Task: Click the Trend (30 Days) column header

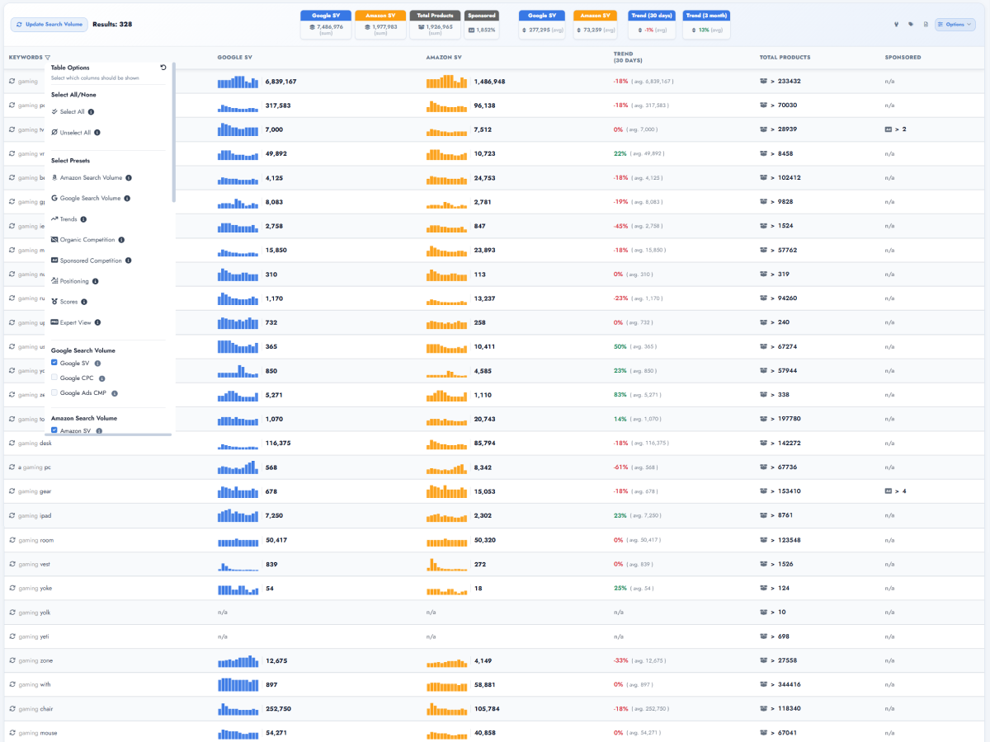Action: (629, 58)
